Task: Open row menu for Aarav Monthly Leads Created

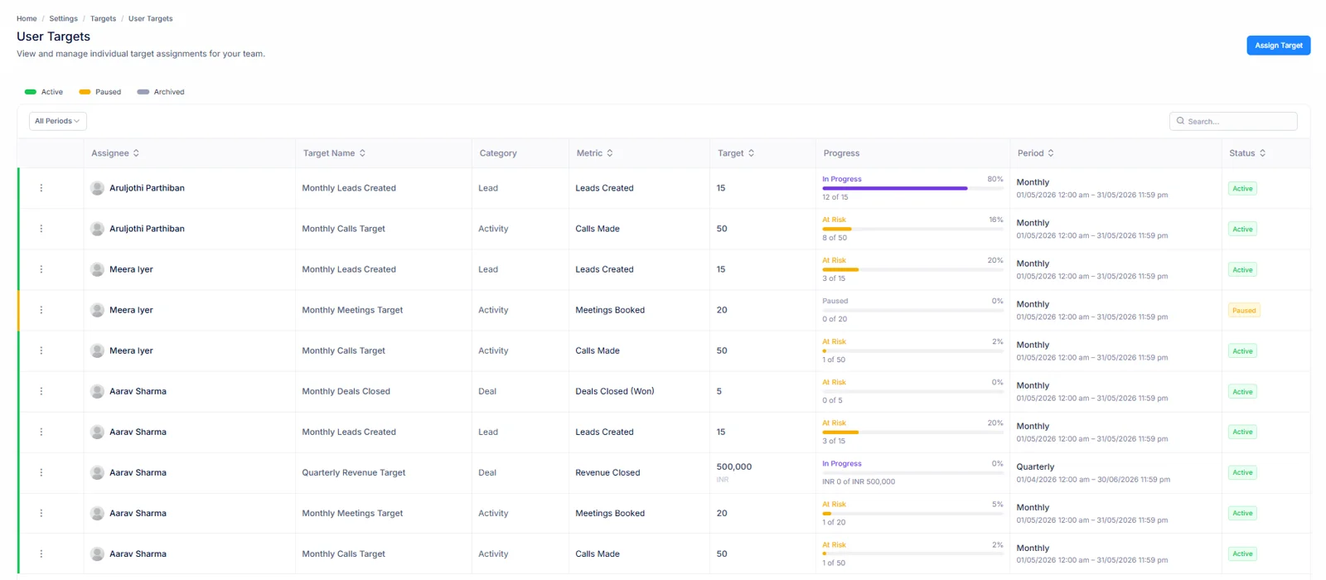Action: point(41,432)
